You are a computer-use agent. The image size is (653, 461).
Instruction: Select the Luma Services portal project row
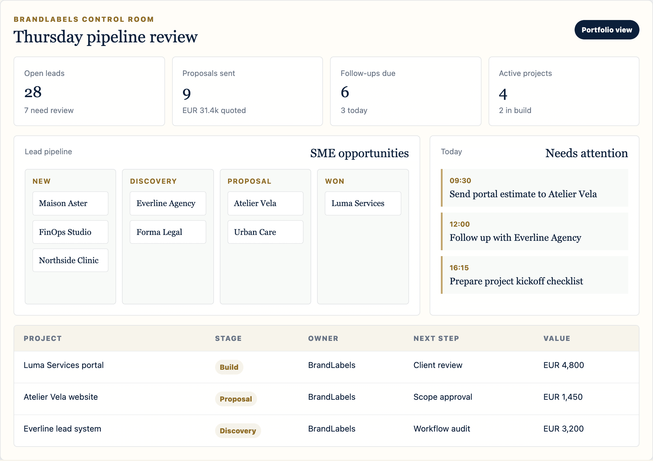tap(326, 367)
